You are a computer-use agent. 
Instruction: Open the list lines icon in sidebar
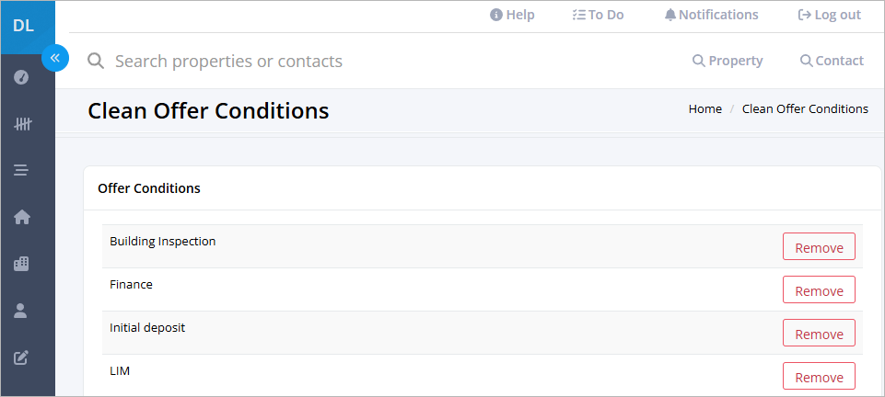point(21,170)
